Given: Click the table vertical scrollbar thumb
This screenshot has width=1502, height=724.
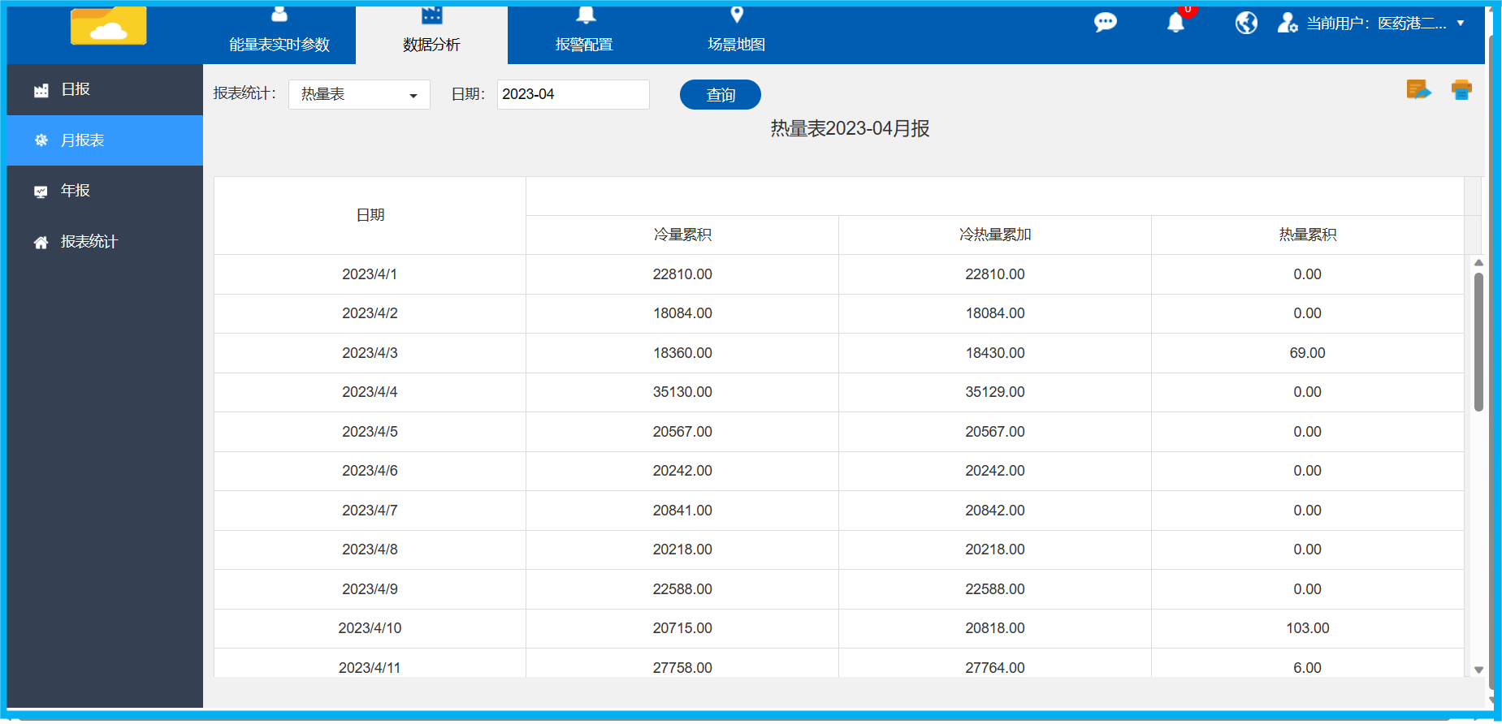Looking at the screenshot, I should coord(1478,342).
